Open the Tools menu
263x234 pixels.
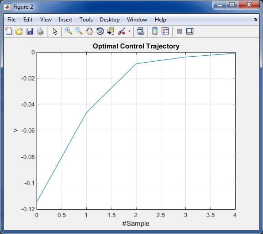tap(86, 20)
